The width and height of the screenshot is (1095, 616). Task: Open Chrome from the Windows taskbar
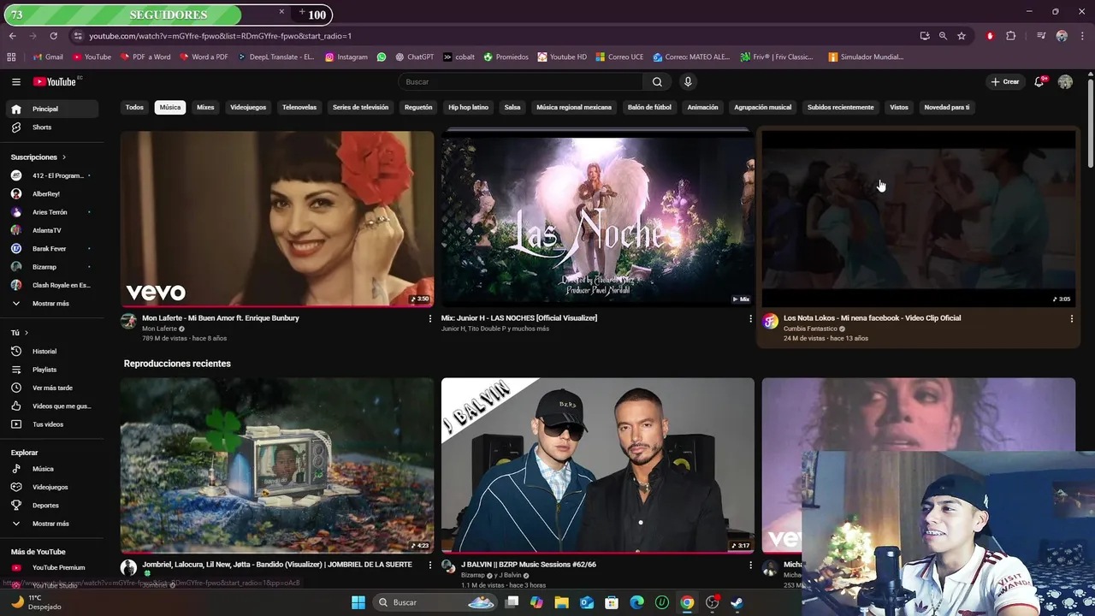click(687, 602)
